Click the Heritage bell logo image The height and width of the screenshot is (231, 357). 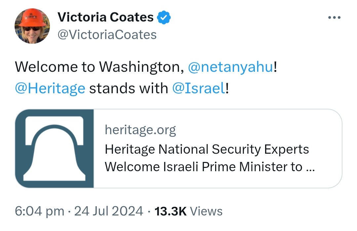pos(55,148)
